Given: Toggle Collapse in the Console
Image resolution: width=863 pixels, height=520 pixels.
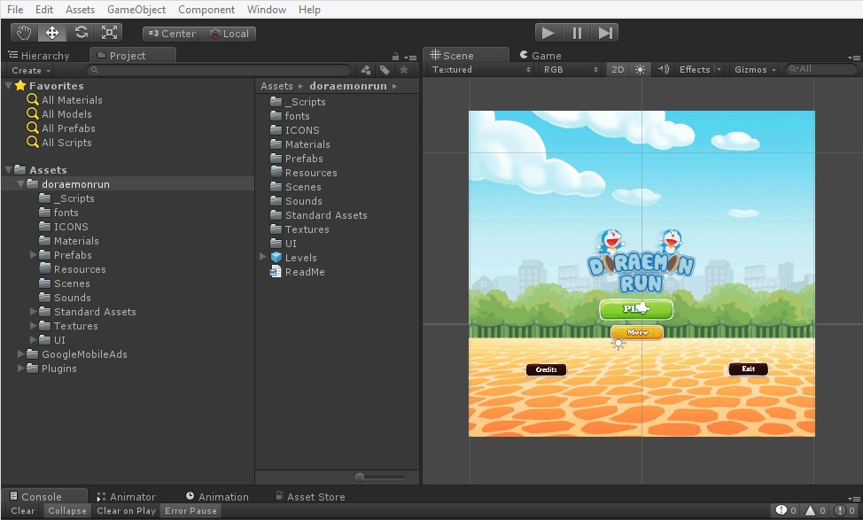Looking at the screenshot, I should 67,511.
